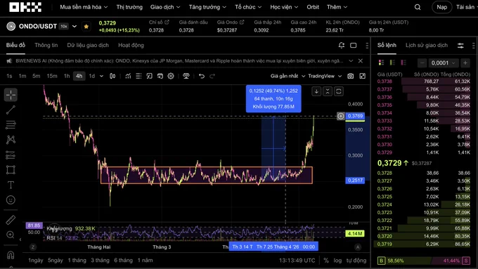Select the rectangle shape tool
The height and width of the screenshot is (269, 478).
11,170
